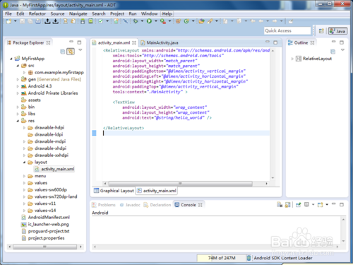The width and height of the screenshot is (353, 265).
Task: Click the Debug bug toolbar icon
Action: coord(136,21)
